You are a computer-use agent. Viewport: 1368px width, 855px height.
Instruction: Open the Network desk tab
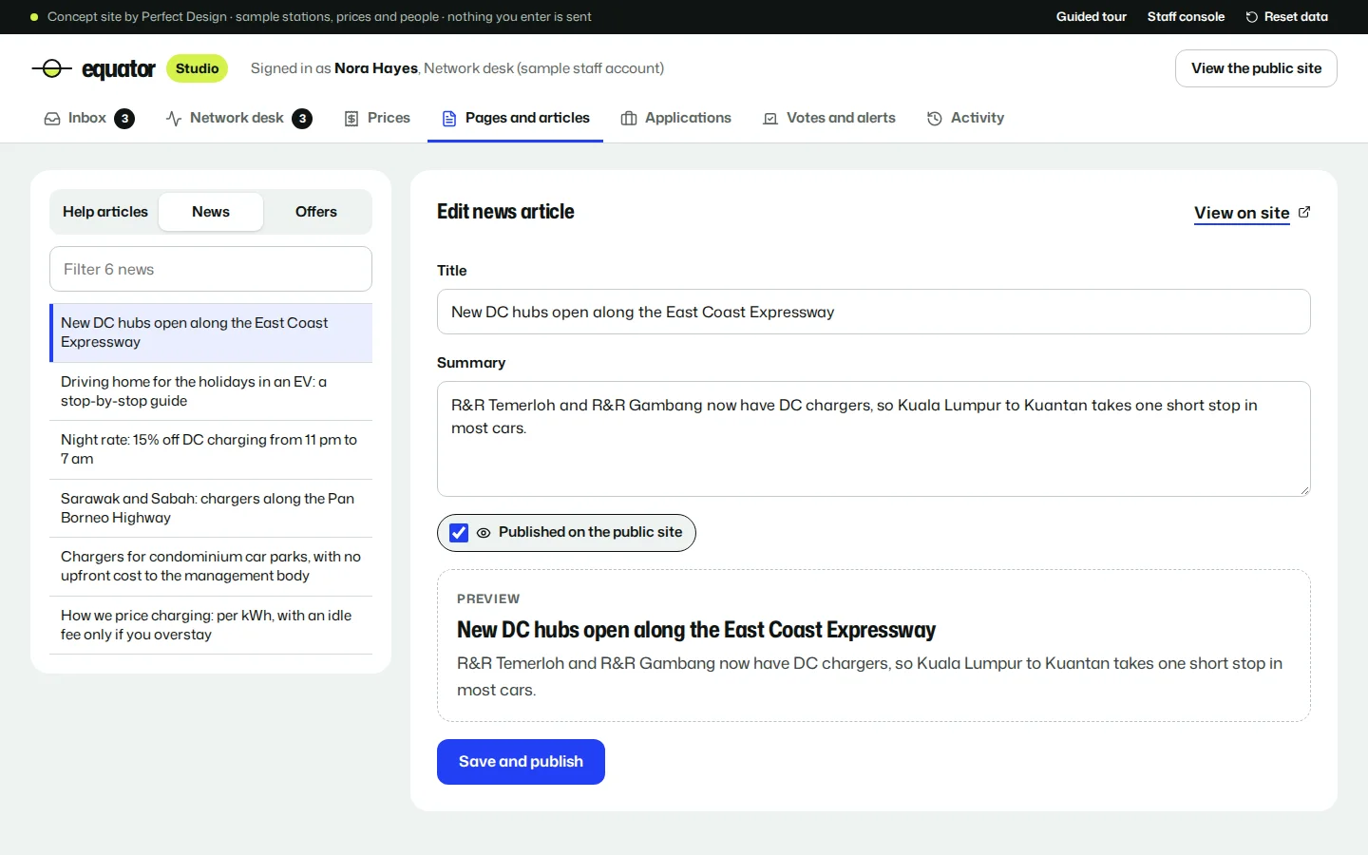(239, 118)
